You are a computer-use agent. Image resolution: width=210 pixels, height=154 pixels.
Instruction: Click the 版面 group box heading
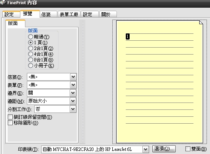(33, 31)
